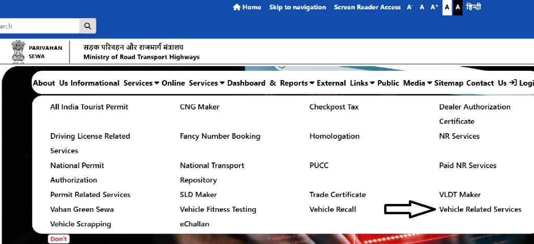
Task: Expand Informational Services dropdown
Action: pyautogui.click(x=115, y=83)
